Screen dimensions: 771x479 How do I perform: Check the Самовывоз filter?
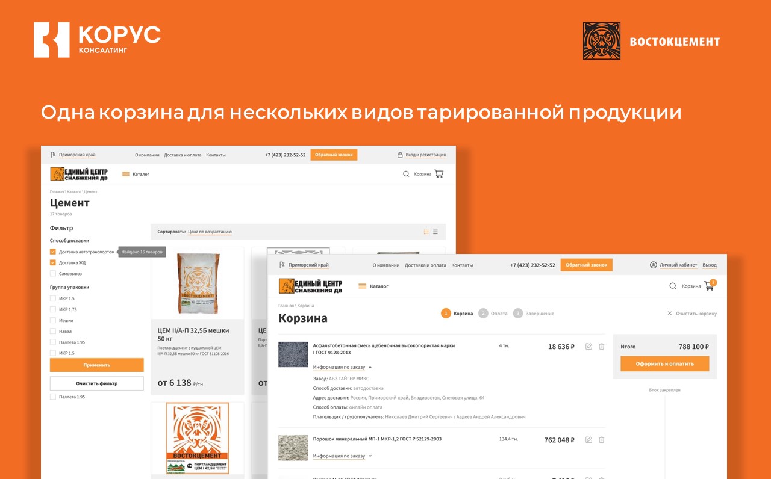(53, 273)
